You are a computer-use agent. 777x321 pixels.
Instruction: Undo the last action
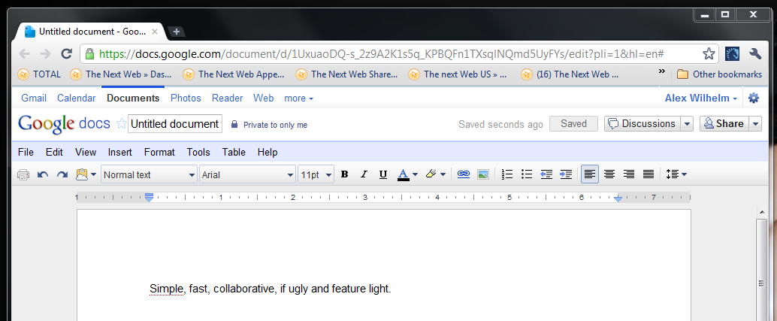pos(43,174)
